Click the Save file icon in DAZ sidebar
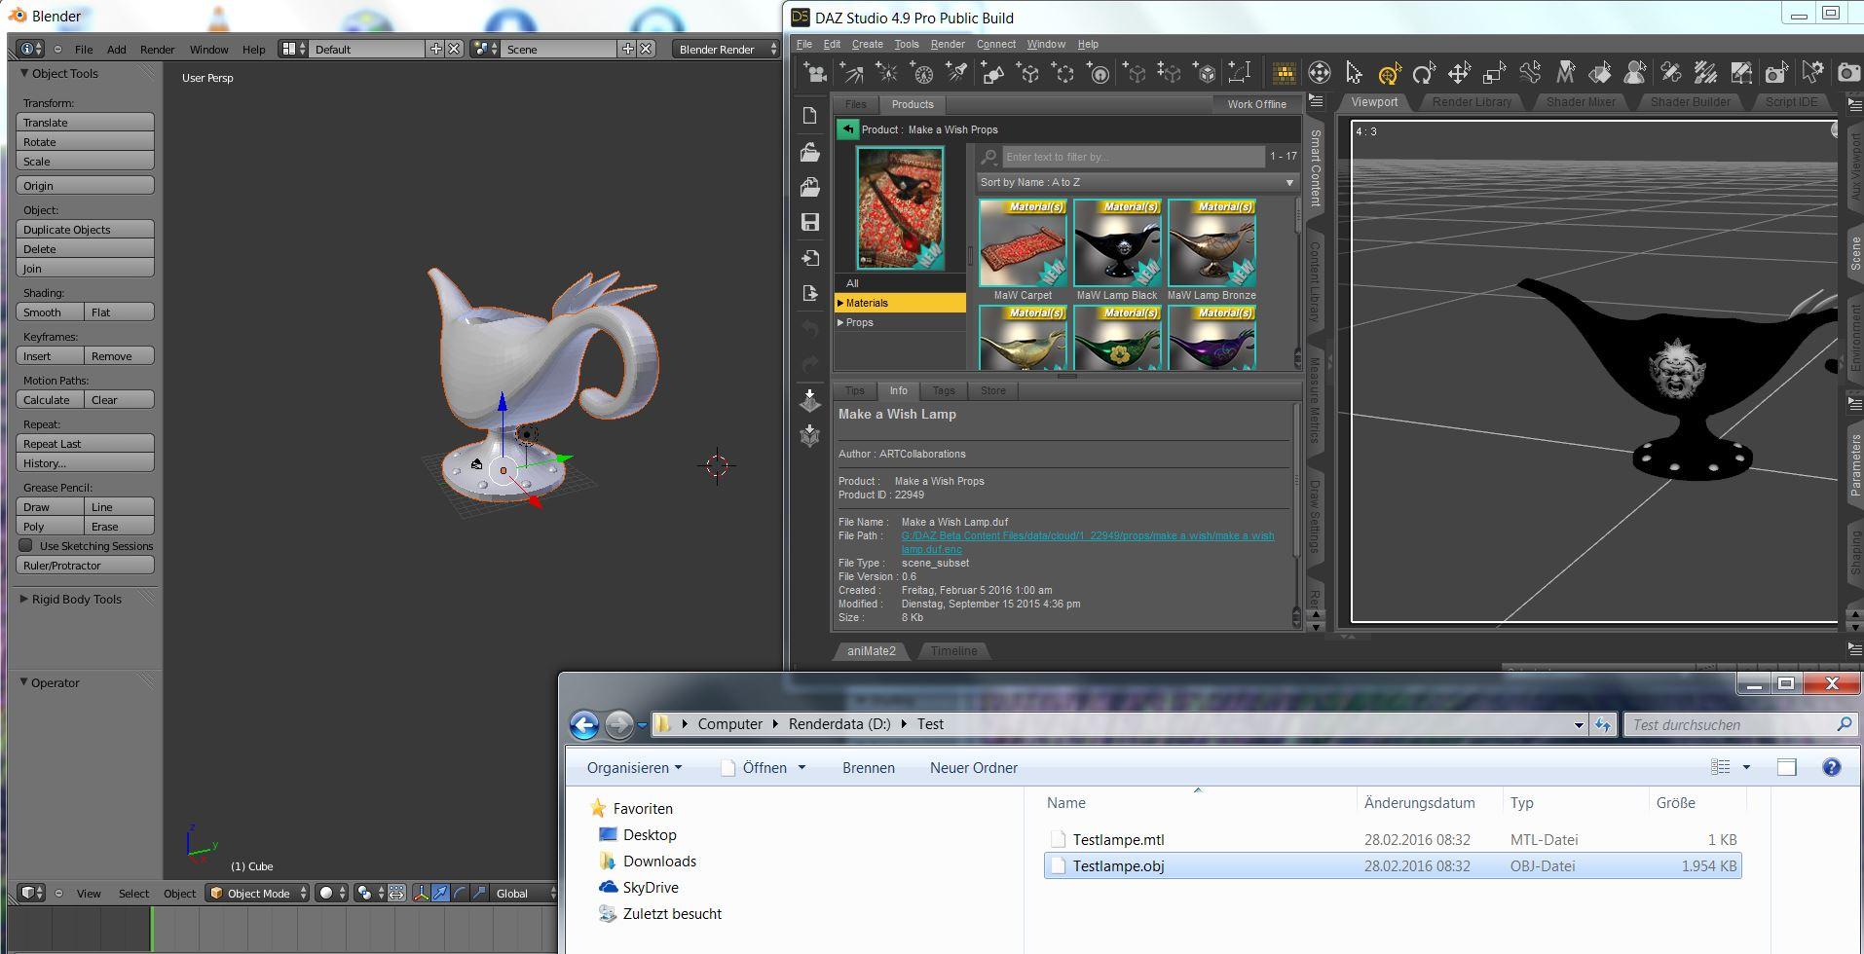1864x954 pixels. coord(809,222)
